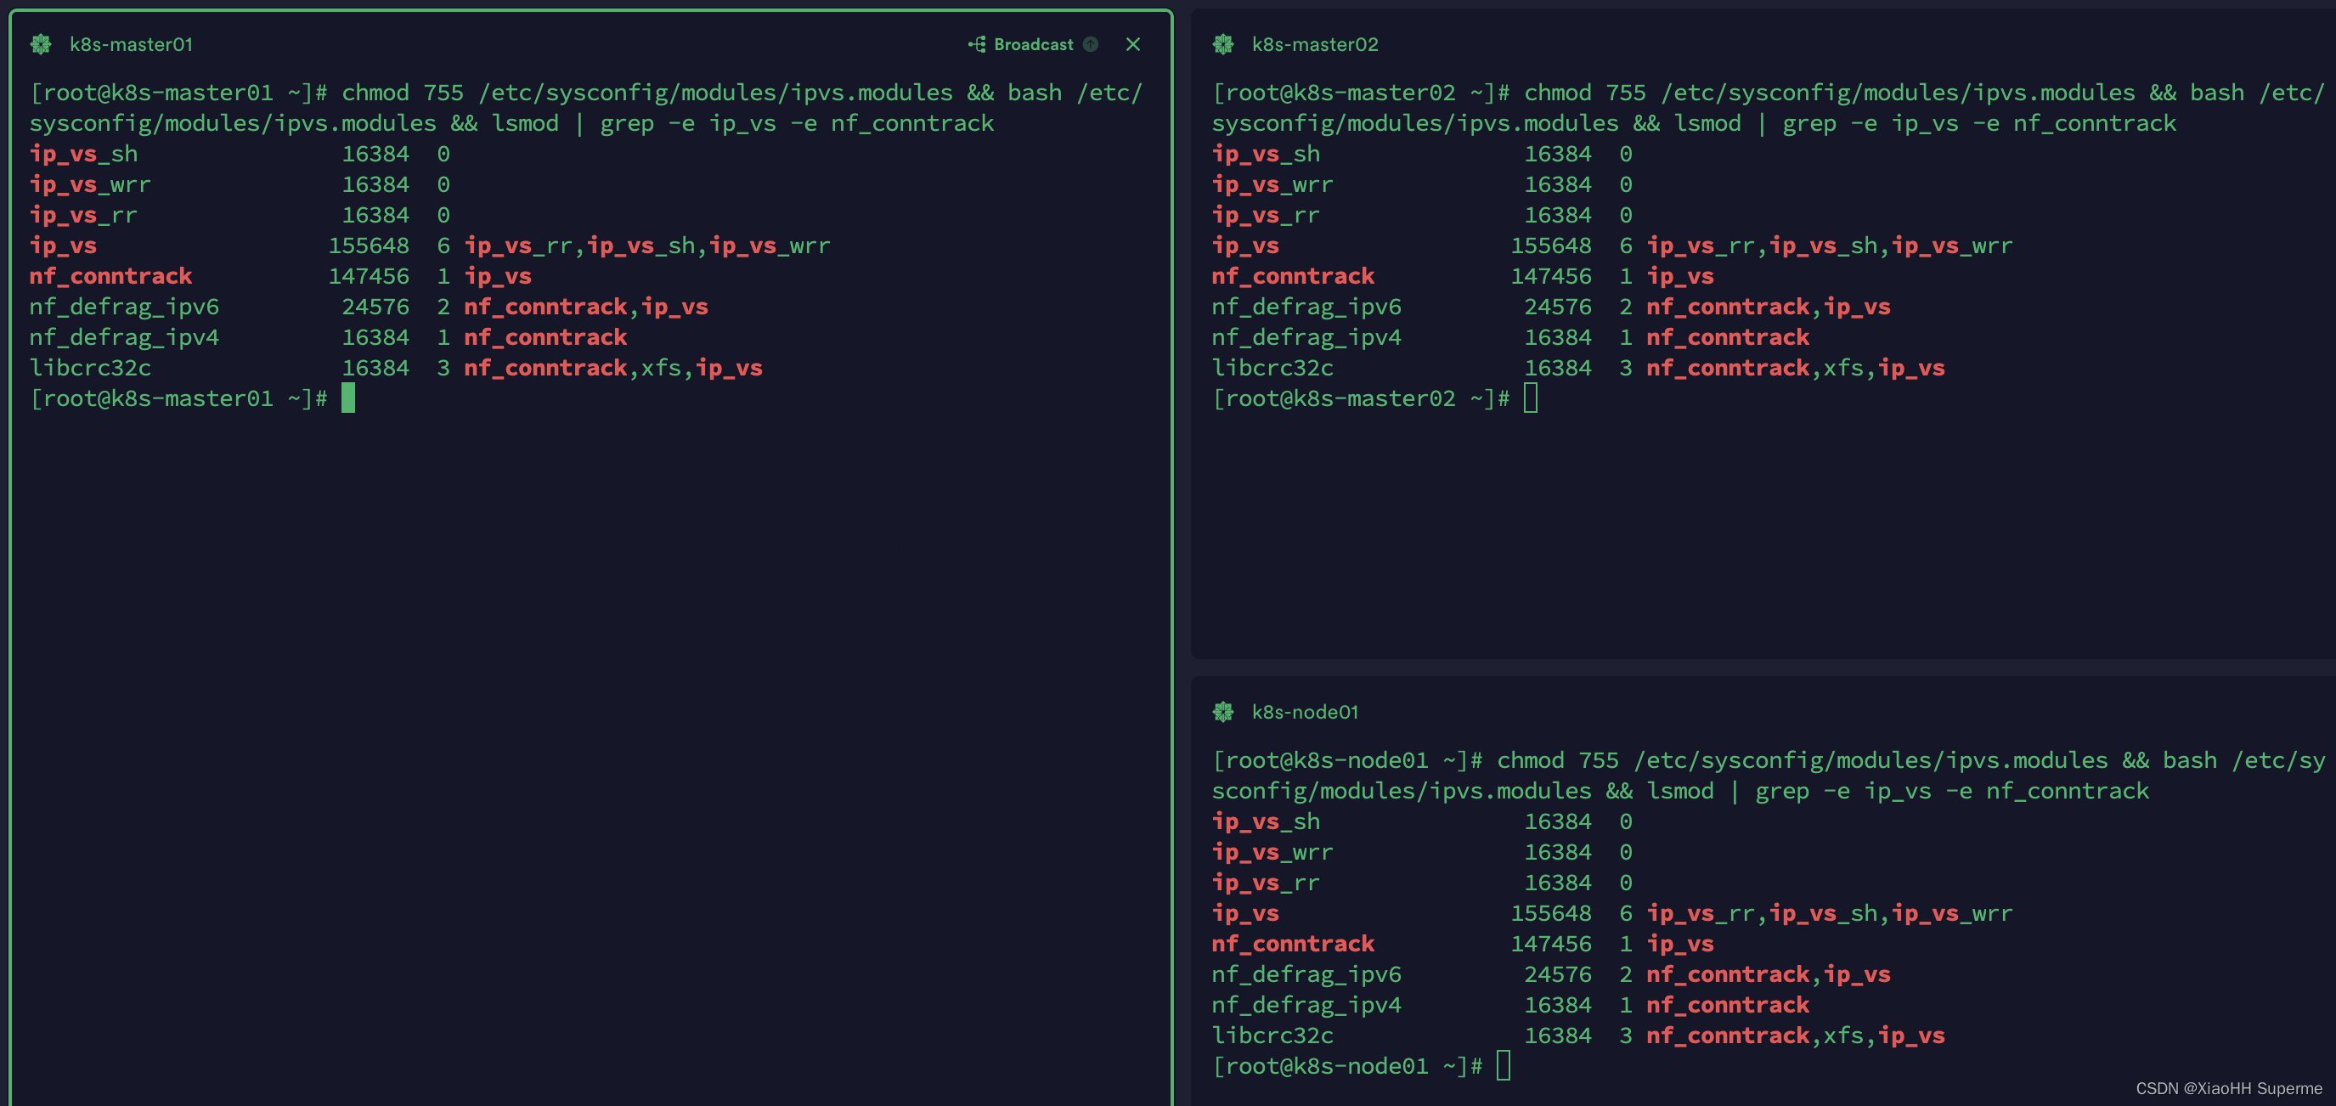The image size is (2336, 1106).
Task: Click 'ip_vs_rr,ip_vs_sh,ip_vs_wrr' in k8s-node01
Action: 1830,913
